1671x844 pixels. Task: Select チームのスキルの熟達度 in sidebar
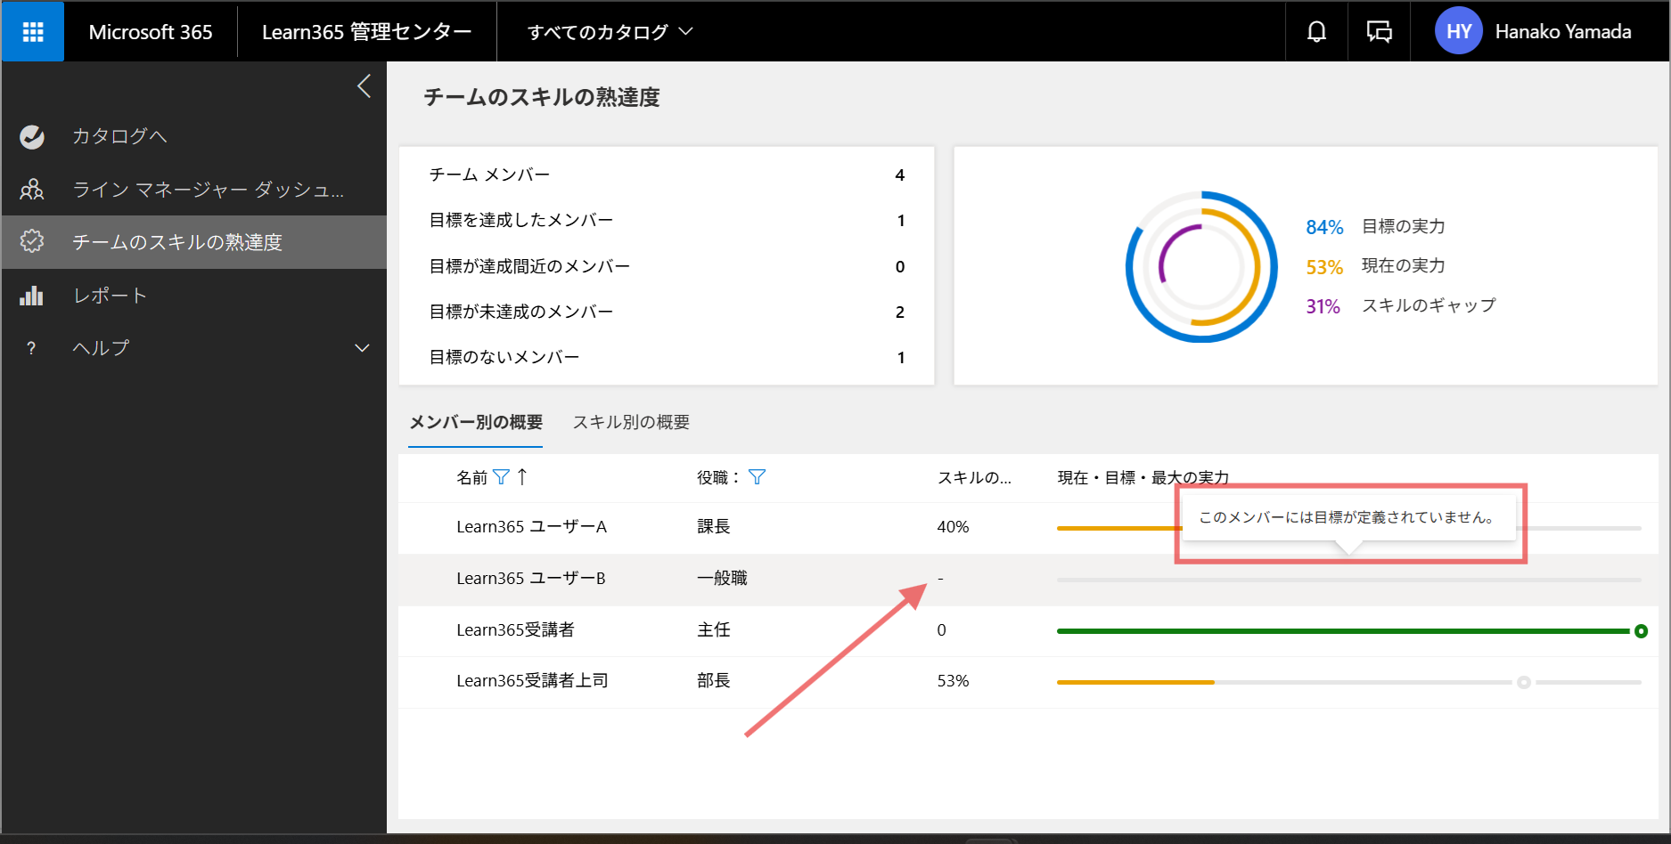[x=194, y=241]
